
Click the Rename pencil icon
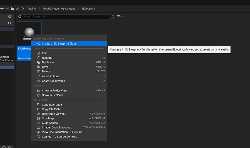[x=39, y=58]
